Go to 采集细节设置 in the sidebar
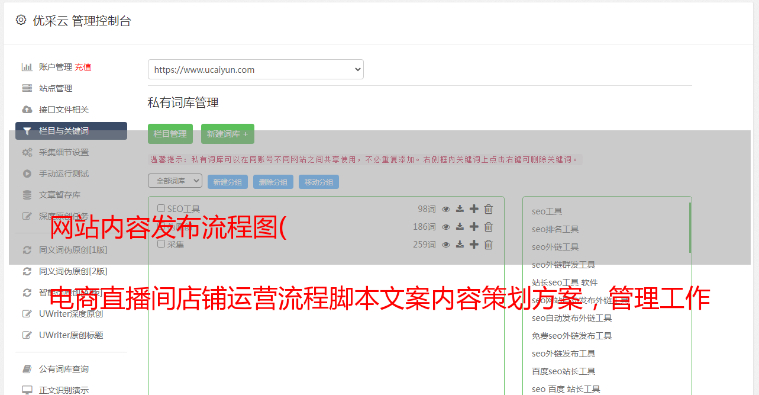759x395 pixels. (64, 152)
